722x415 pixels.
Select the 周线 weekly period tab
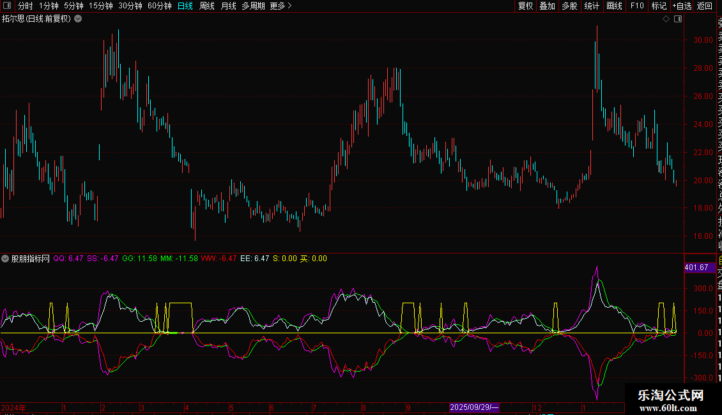(x=207, y=6)
